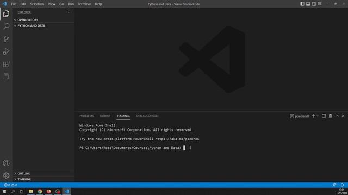Open the Source Control view

6,39
